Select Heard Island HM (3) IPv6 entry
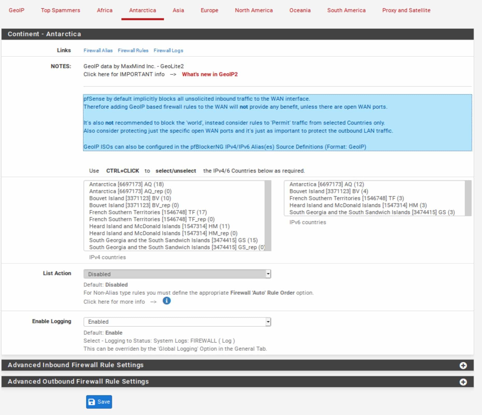This screenshot has height=415, width=482. (x=375, y=205)
